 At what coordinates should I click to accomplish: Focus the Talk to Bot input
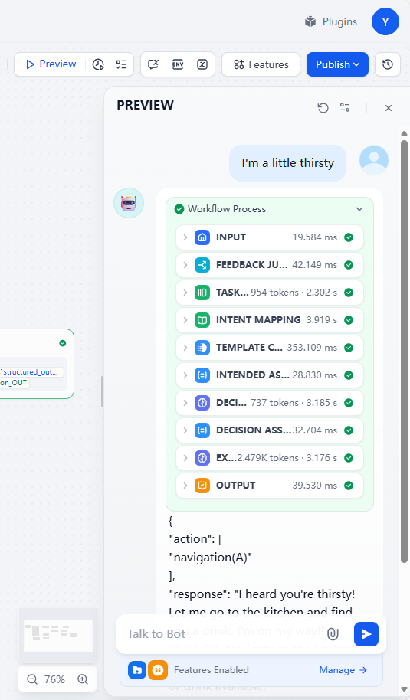pyautogui.click(x=223, y=634)
